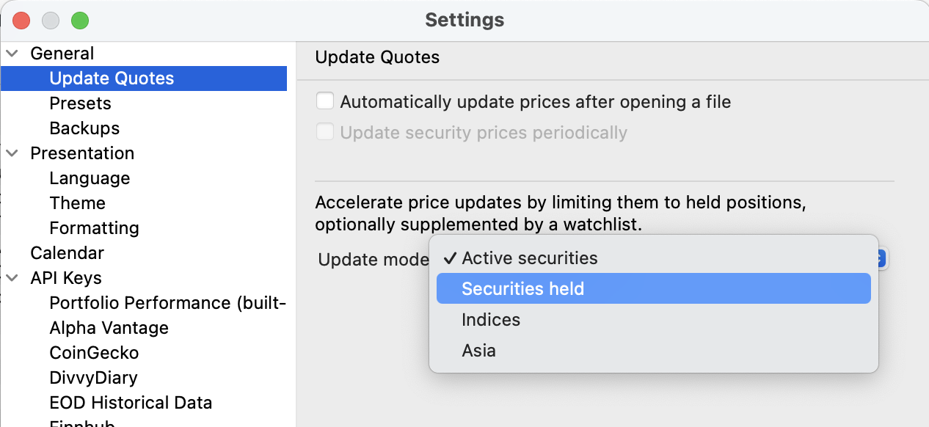929x427 pixels.
Task: Select Asia watchlist from the dropdown
Action: click(478, 351)
